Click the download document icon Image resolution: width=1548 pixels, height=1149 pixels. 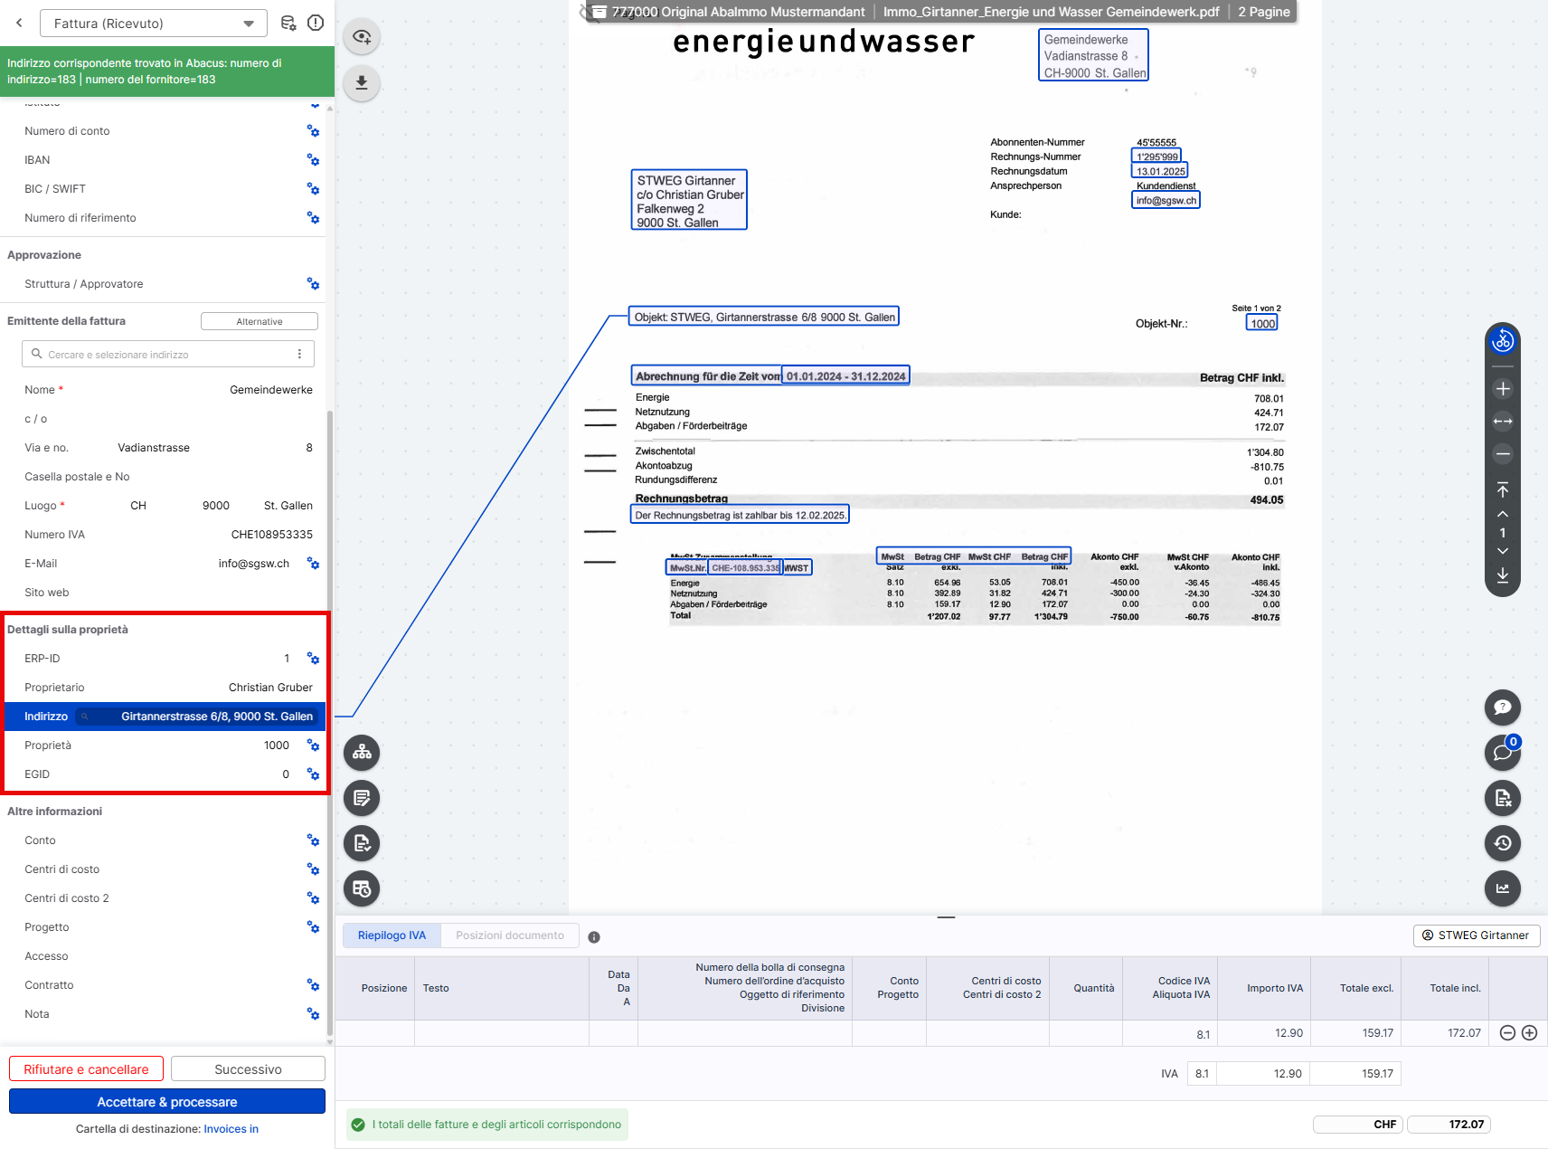pos(362,82)
